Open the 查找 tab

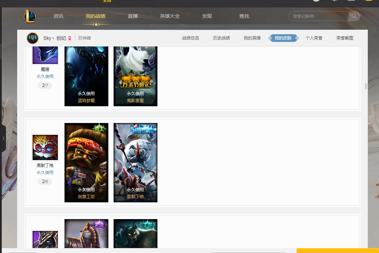pos(244,16)
